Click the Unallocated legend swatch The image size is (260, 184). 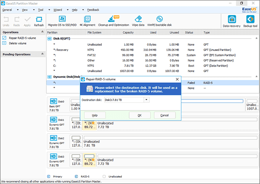click(x=104, y=176)
